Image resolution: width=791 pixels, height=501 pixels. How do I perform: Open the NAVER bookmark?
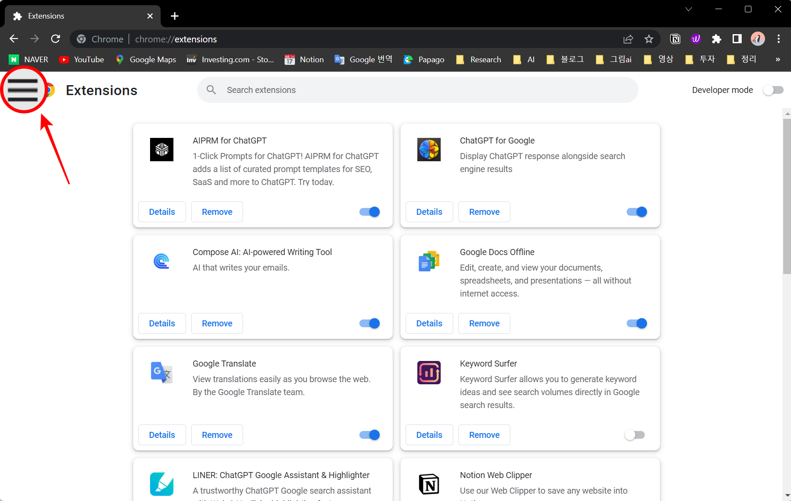click(x=29, y=60)
